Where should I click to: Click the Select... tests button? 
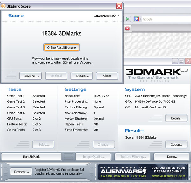(43, 144)
